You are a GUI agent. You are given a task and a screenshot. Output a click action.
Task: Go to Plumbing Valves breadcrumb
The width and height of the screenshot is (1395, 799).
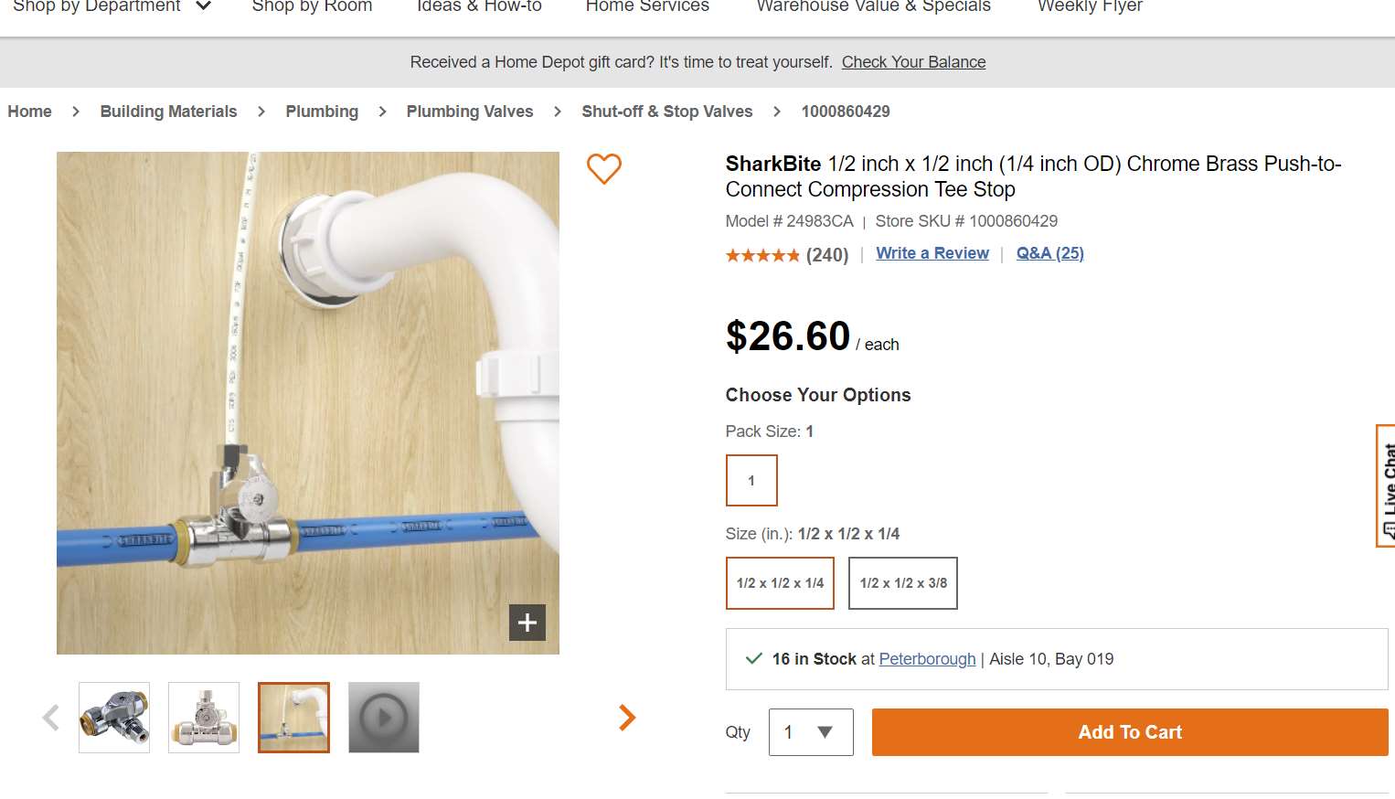(x=470, y=112)
